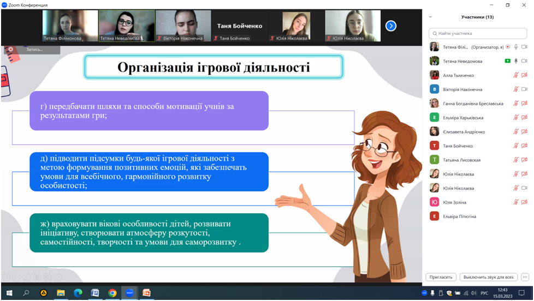Click the muted mic icon next to Алла Тымченко
This screenshot has width=534, height=301.
(515, 75)
